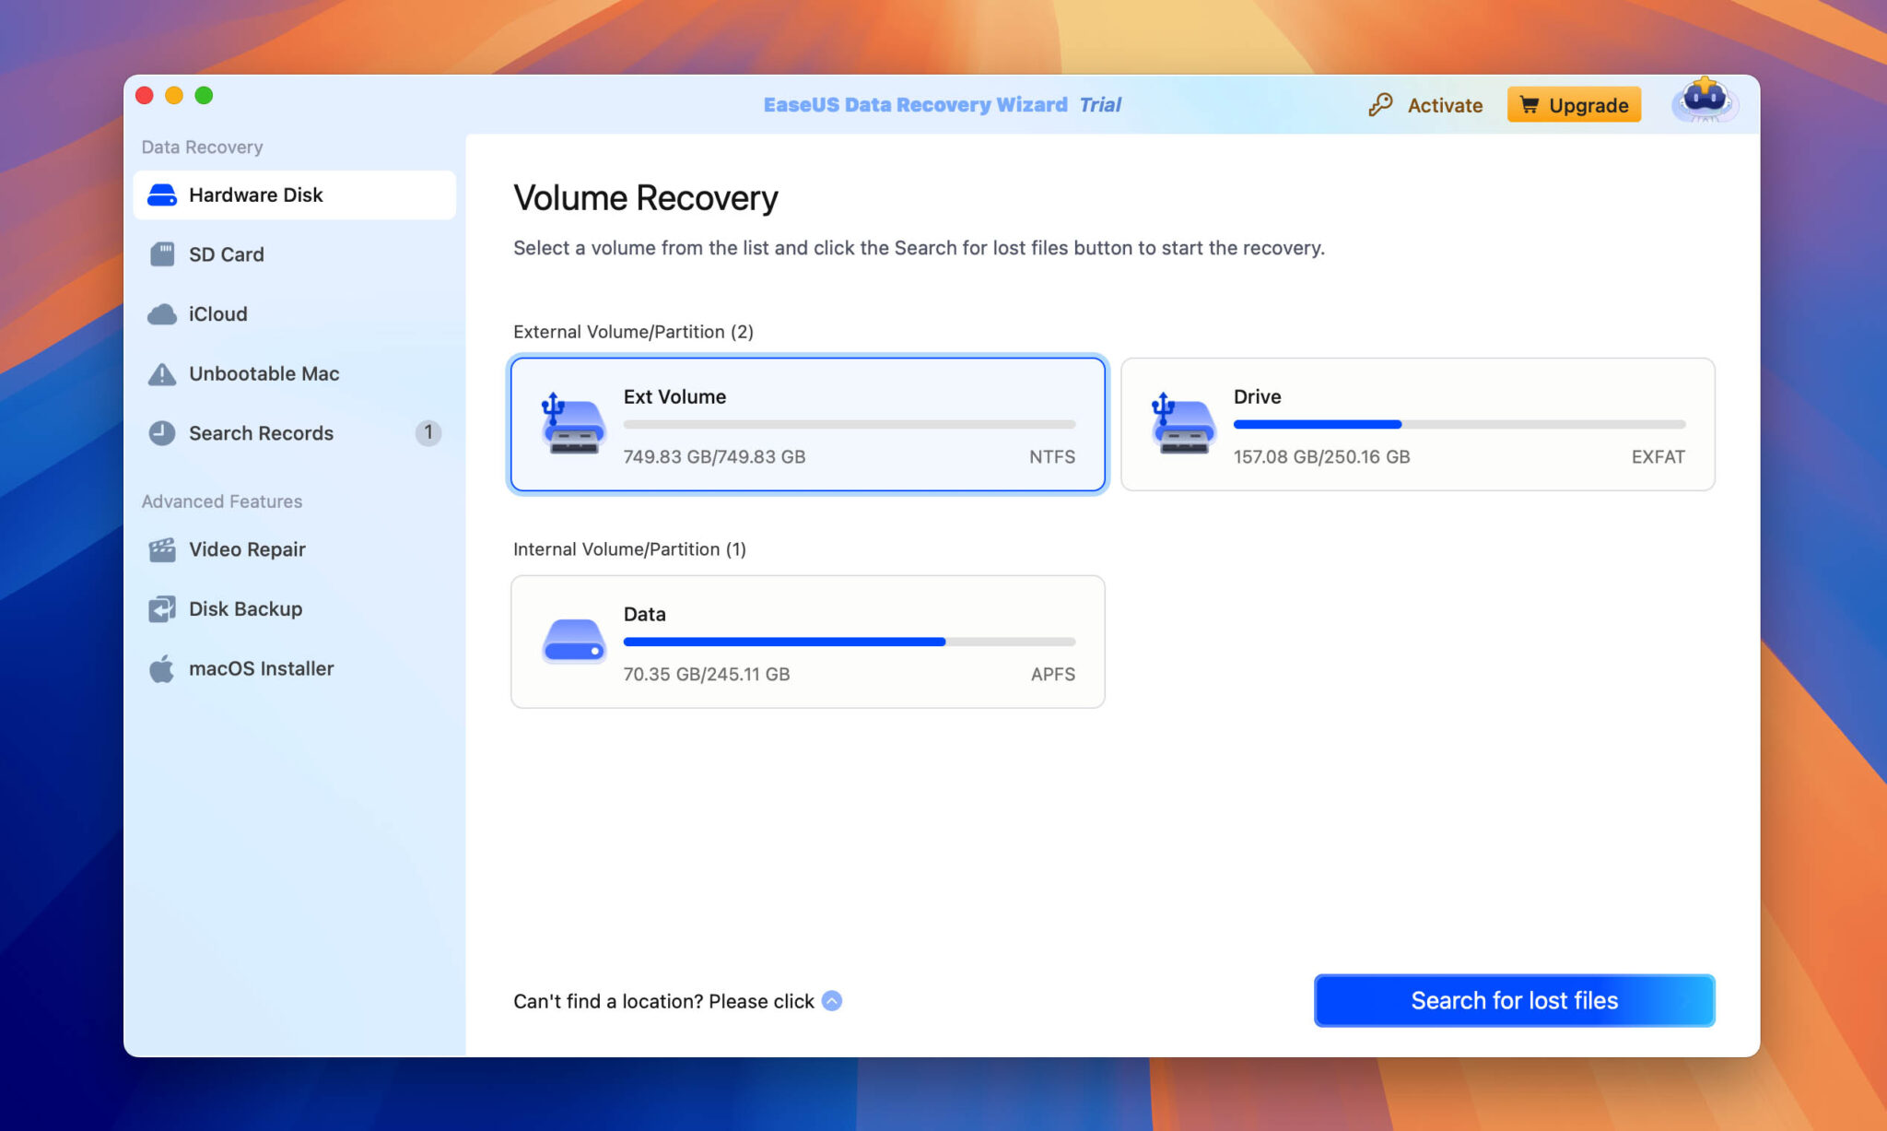Click Search for lost files button
The image size is (1887, 1131).
[x=1514, y=1000]
